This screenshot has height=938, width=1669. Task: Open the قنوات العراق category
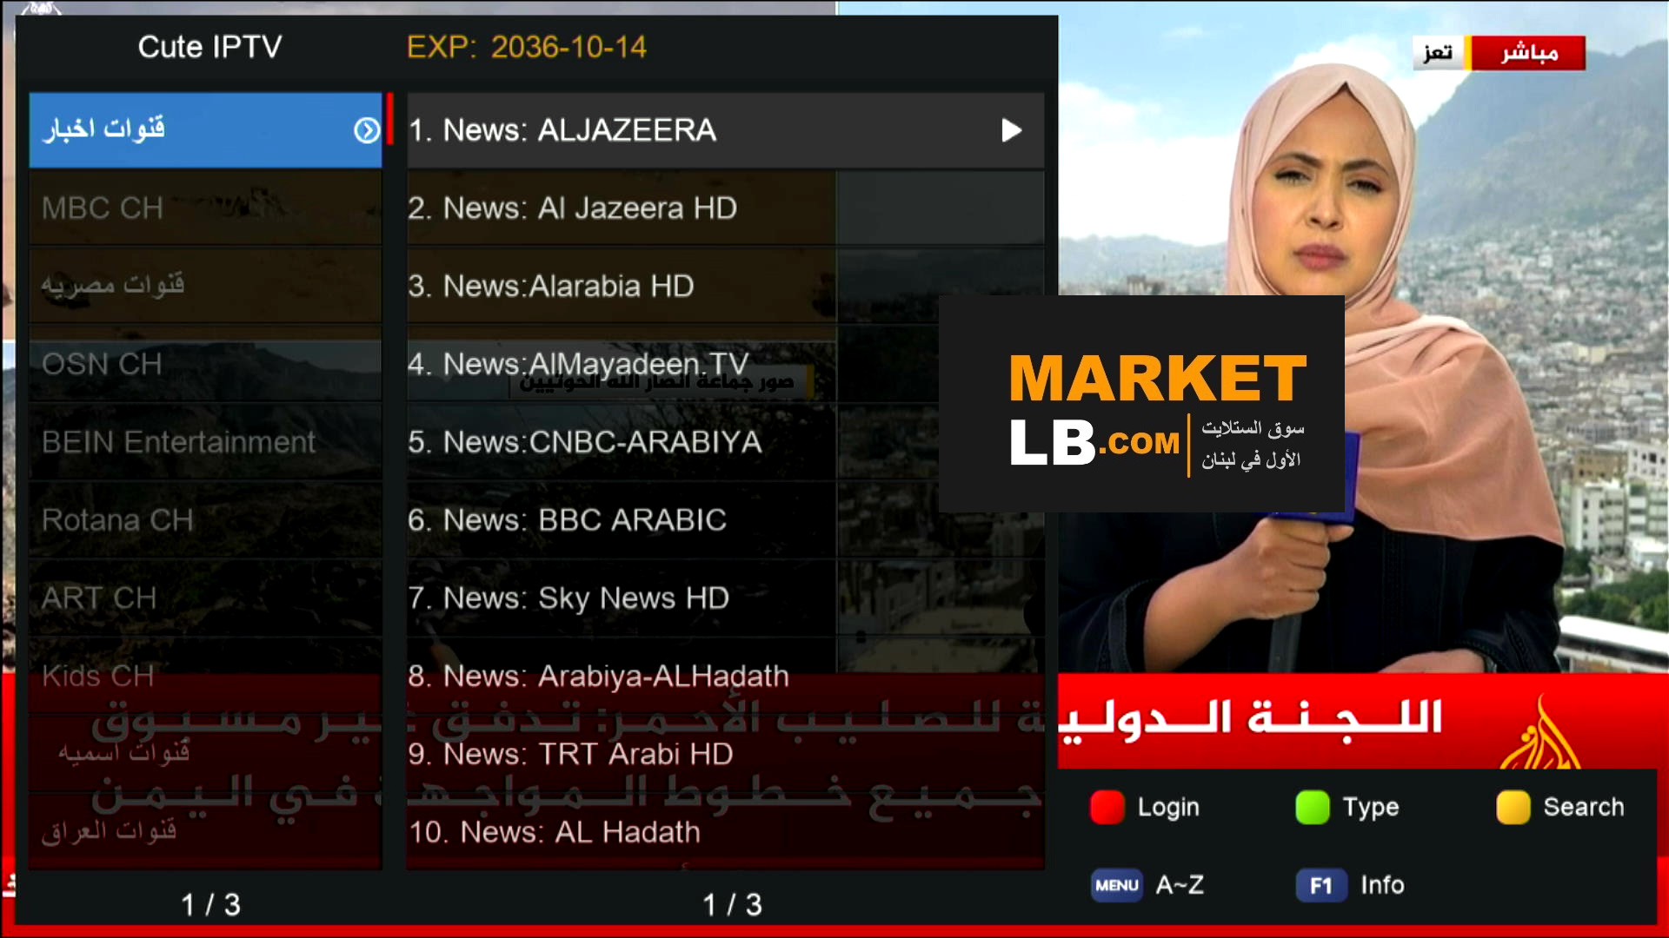(205, 832)
